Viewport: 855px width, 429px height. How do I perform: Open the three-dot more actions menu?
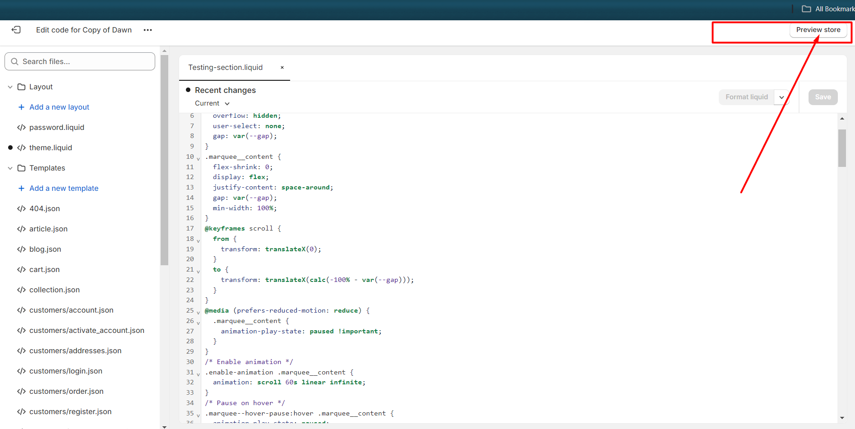[148, 30]
